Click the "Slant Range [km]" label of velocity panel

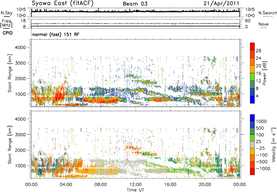10,145
